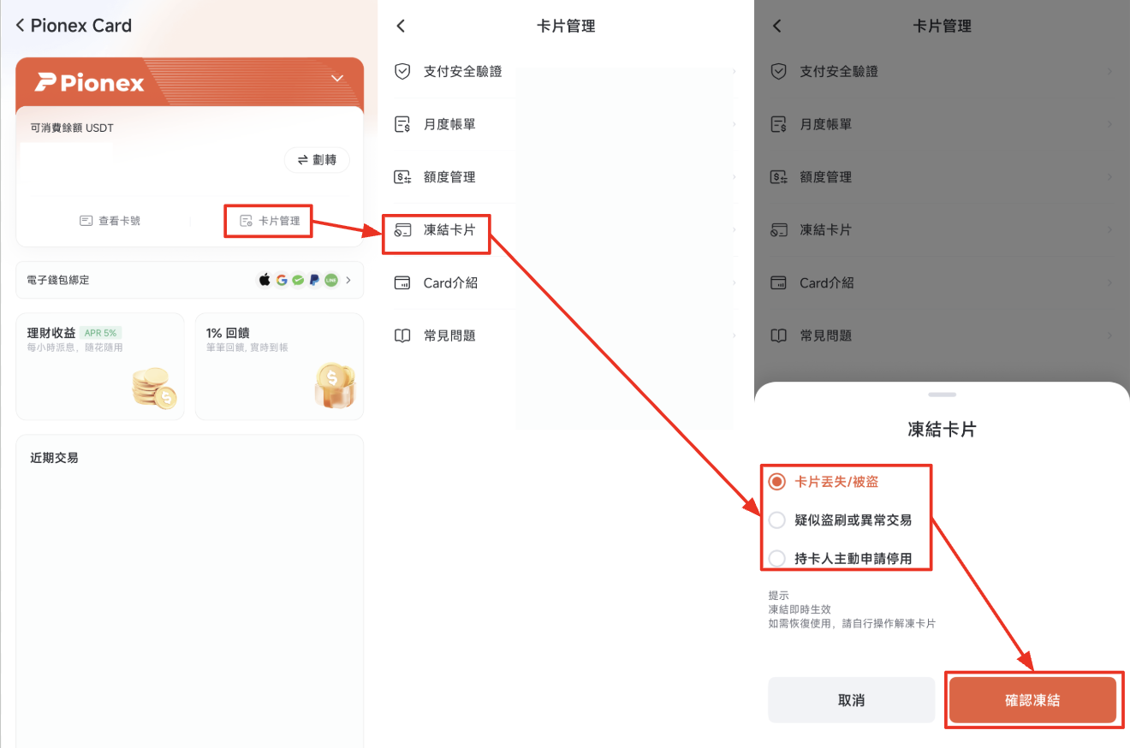
Task: Expand the 月度帳單 chevron in middle panel
Action: click(734, 125)
